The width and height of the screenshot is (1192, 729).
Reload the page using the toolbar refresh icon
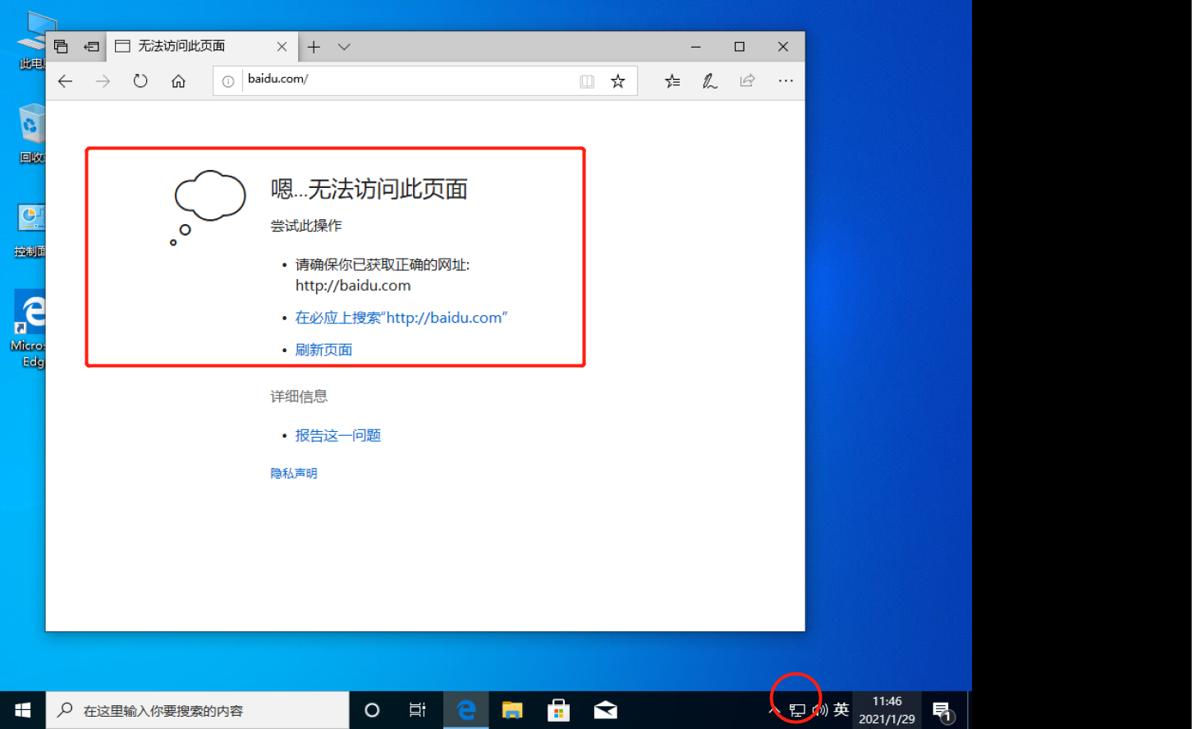(140, 80)
